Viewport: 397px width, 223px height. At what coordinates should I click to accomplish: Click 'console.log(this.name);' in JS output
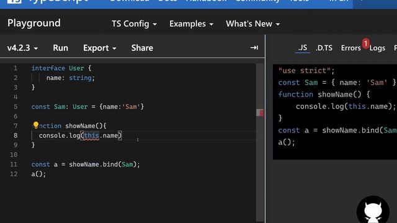click(x=346, y=107)
